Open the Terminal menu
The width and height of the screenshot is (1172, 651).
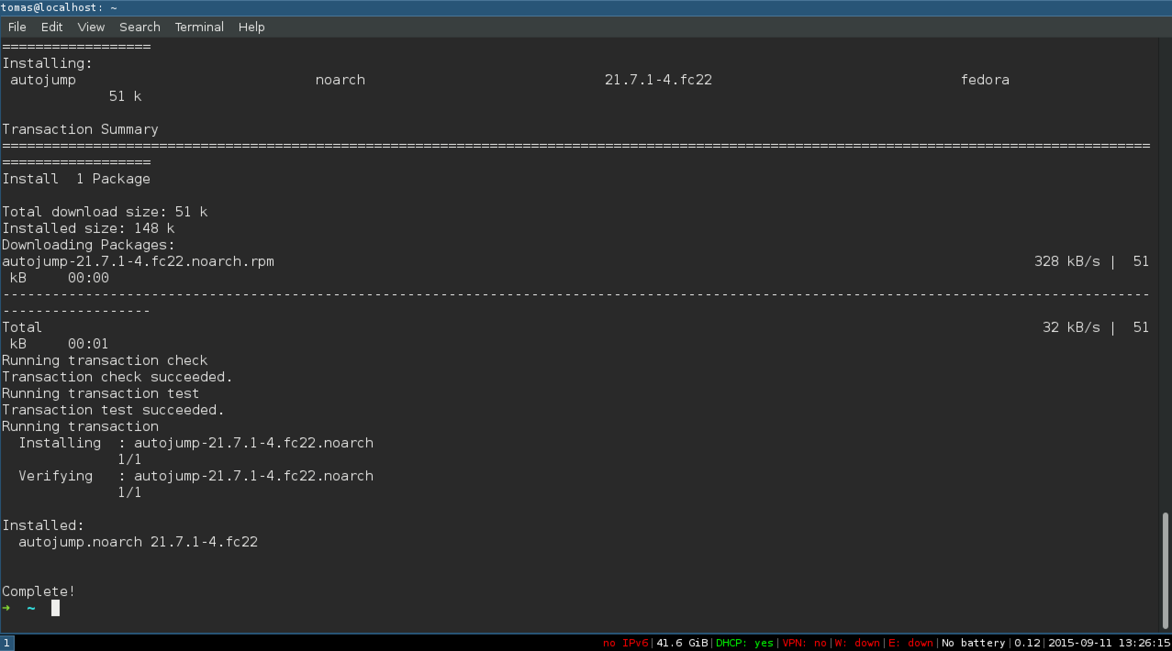point(199,27)
